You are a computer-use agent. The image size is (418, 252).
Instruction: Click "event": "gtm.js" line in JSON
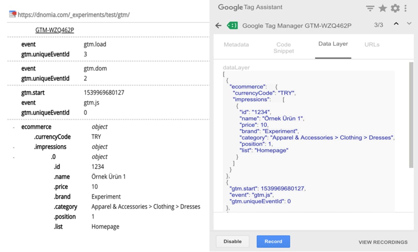pos(251,195)
